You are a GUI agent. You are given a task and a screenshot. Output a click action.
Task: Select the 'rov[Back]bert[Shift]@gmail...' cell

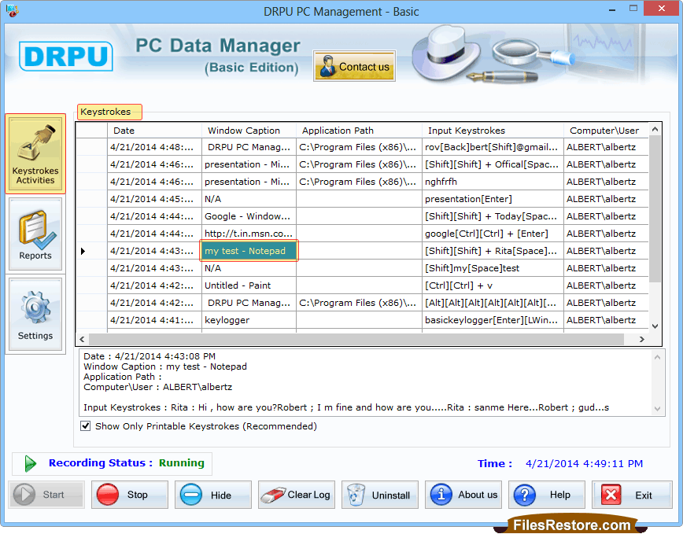tap(493, 147)
